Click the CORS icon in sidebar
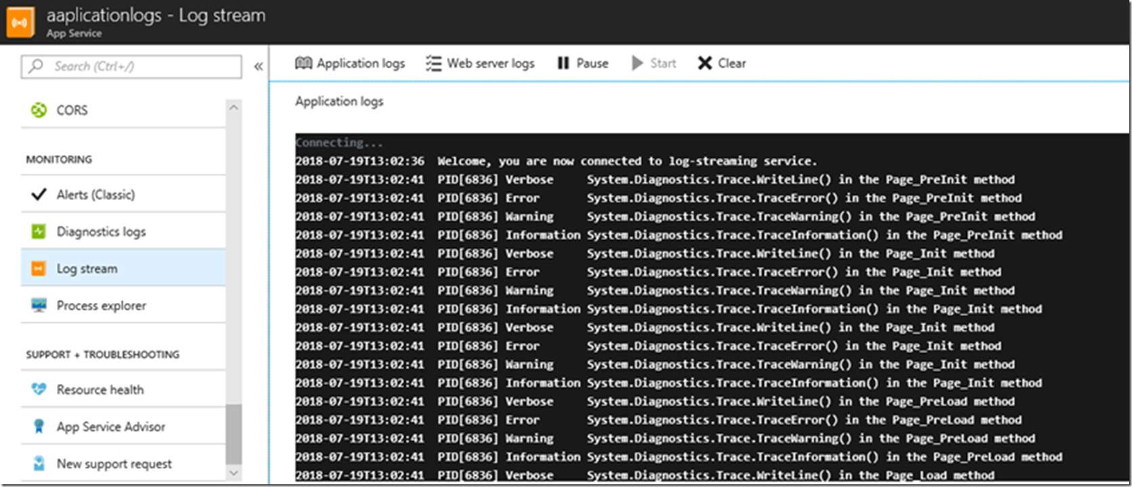Image resolution: width=1132 pixels, height=487 pixels. 39,110
